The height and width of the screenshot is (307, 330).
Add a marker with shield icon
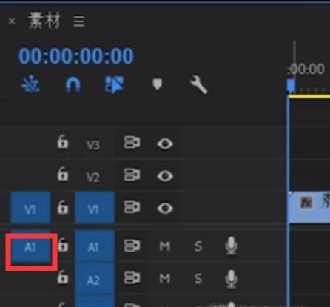coord(157,84)
